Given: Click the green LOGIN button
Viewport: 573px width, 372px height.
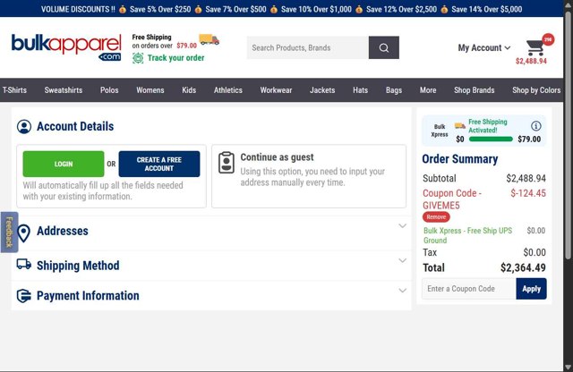Looking at the screenshot, I should (x=64, y=164).
